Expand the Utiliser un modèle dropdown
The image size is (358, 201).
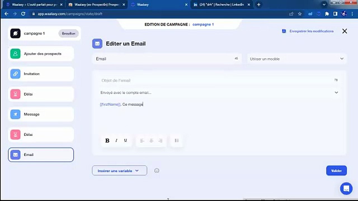click(x=297, y=59)
